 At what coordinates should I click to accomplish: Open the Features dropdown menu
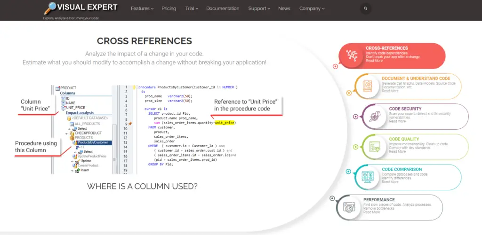tap(142, 8)
